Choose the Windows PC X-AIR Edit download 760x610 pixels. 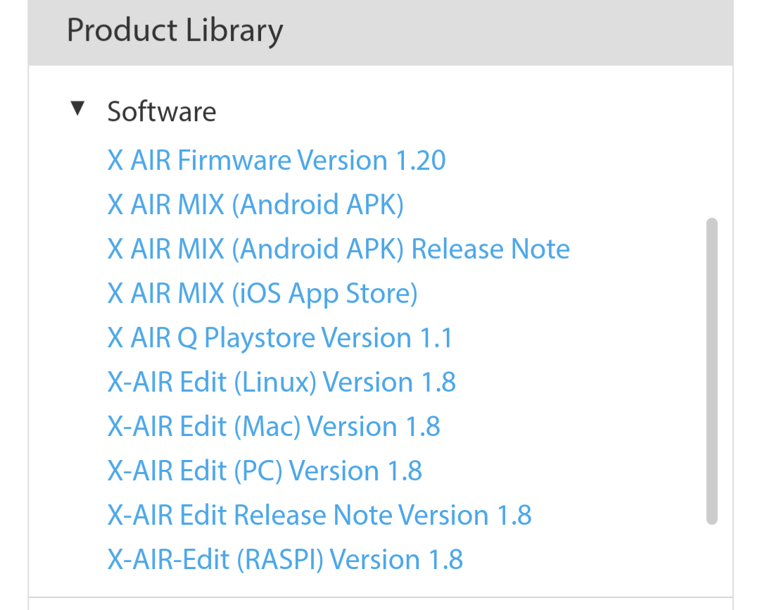point(265,471)
